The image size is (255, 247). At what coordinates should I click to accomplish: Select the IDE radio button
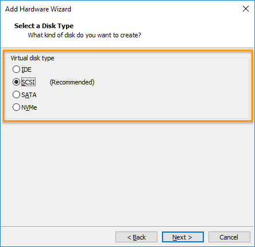[x=16, y=70]
